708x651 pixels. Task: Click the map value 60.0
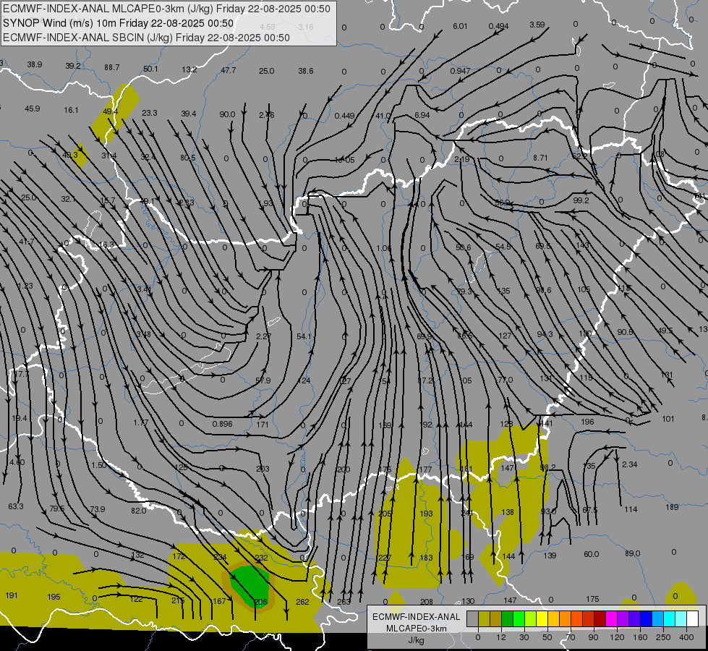click(x=591, y=554)
